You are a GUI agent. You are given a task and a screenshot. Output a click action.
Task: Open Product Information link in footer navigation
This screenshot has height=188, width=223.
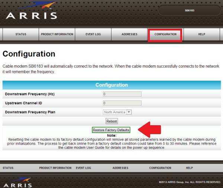point(55,168)
